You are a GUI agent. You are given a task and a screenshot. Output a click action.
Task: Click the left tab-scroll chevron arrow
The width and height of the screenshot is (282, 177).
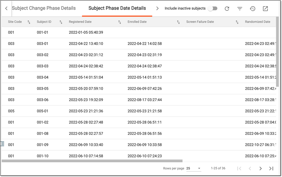[6, 8]
